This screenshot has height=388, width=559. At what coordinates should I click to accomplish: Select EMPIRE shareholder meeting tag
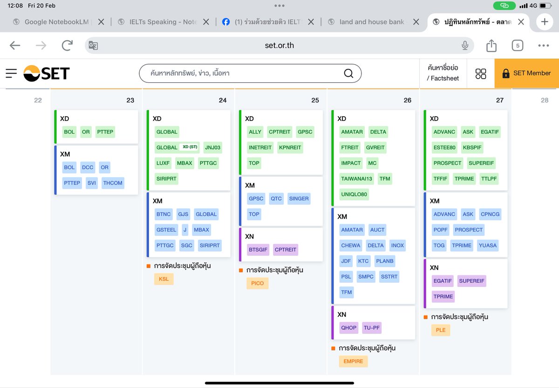pos(353,361)
